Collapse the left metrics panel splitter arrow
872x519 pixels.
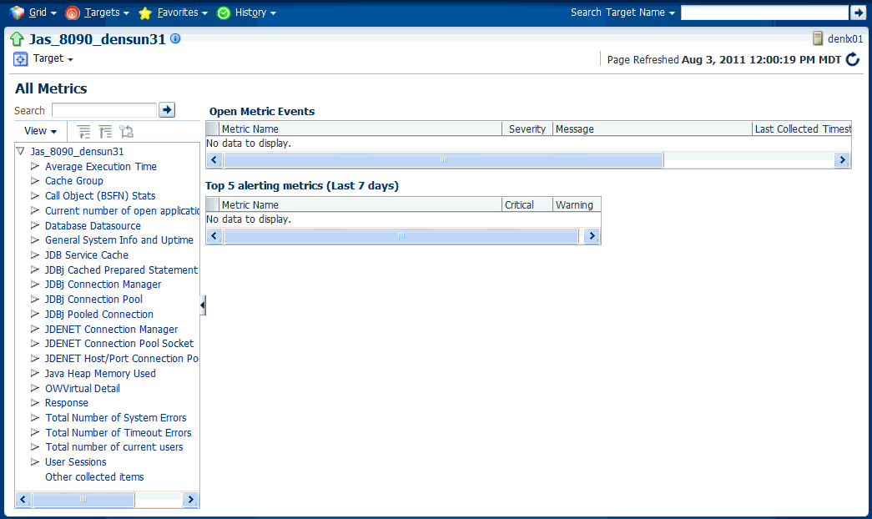tap(203, 305)
